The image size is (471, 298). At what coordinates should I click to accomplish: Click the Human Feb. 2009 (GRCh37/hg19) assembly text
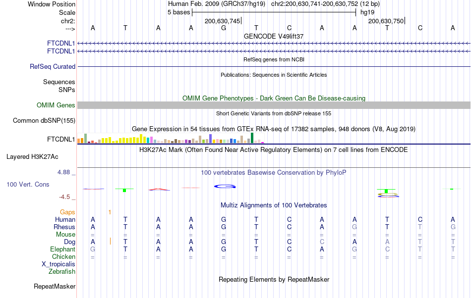[217, 4]
